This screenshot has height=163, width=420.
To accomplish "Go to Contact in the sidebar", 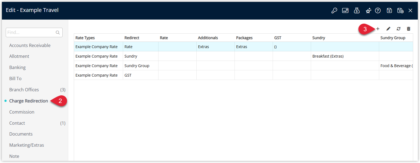I will (17, 123).
